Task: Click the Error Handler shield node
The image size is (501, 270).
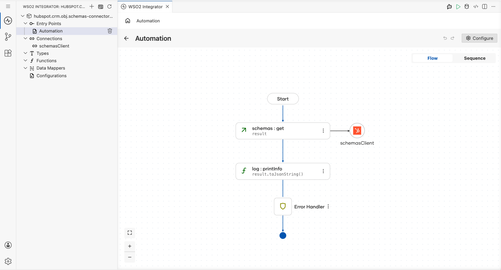Action: (283, 207)
